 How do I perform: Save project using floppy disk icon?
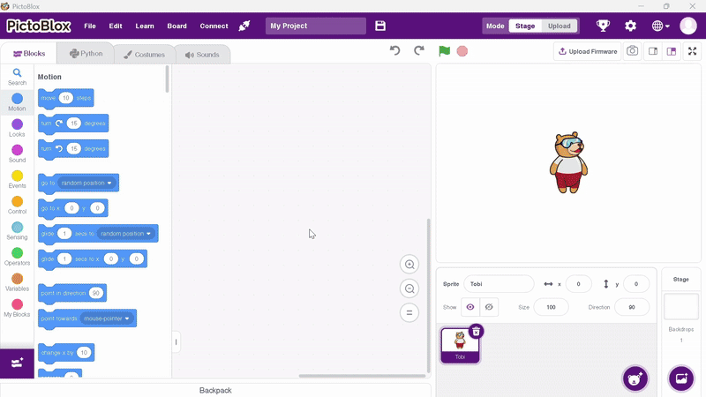(x=380, y=26)
